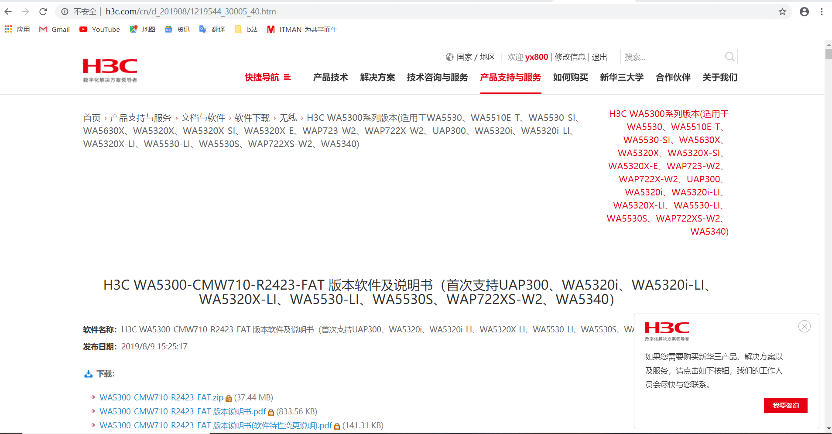Reload the page with the refresh icon
The image size is (832, 434).
click(43, 12)
